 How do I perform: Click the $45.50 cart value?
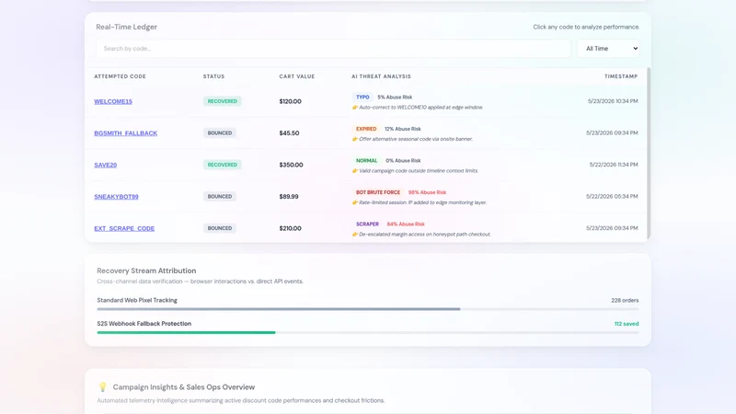289,133
